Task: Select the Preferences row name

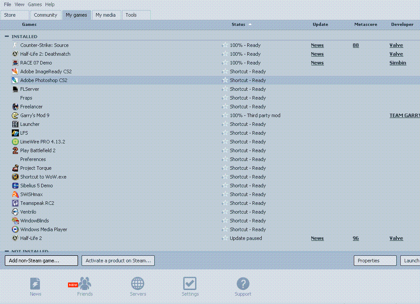Action: [x=33, y=159]
